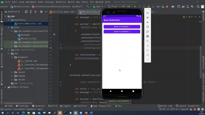Tap SEND TO CHANNEL 1 button
Screen dimensions: 205x115
pyautogui.click(x=122, y=27)
